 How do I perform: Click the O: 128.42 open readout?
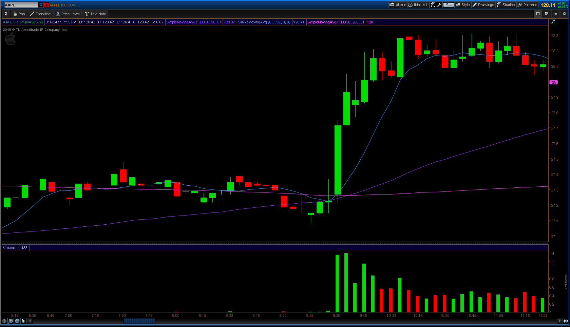click(x=87, y=22)
